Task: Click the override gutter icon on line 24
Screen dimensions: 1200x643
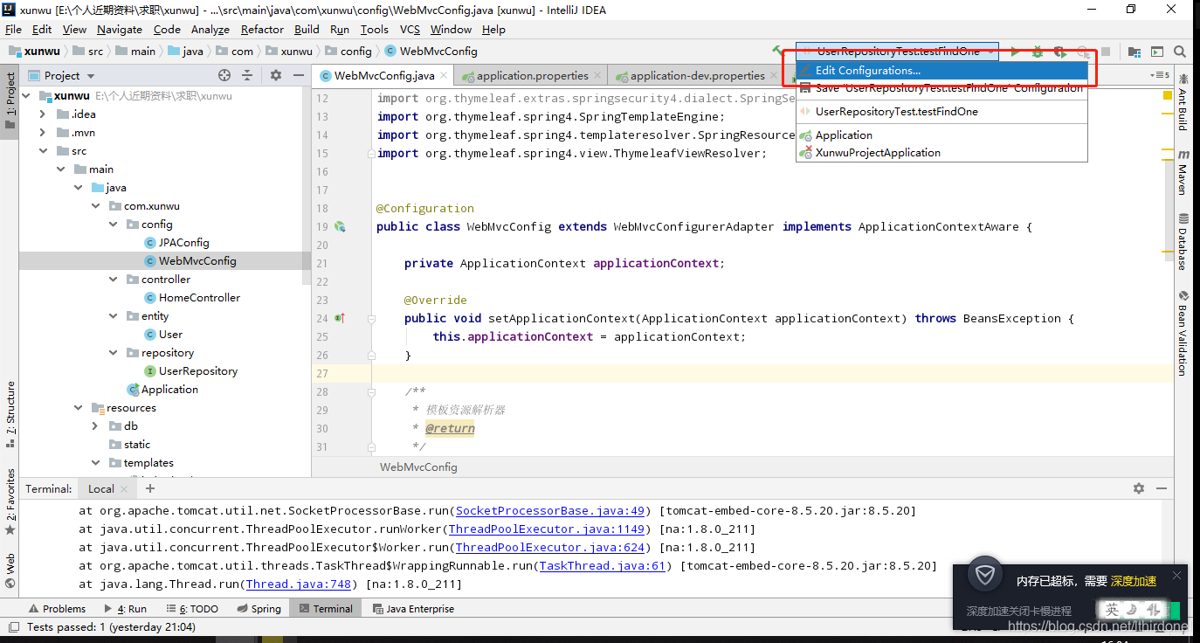Action: [340, 318]
